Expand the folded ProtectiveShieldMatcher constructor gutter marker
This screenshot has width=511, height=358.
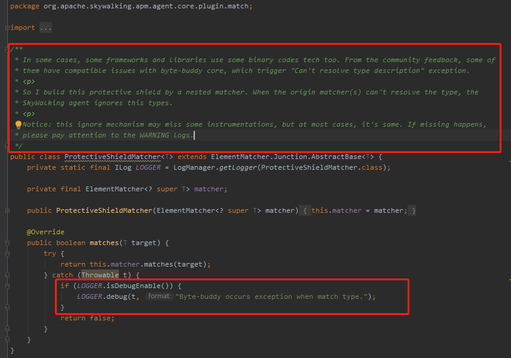point(7,211)
